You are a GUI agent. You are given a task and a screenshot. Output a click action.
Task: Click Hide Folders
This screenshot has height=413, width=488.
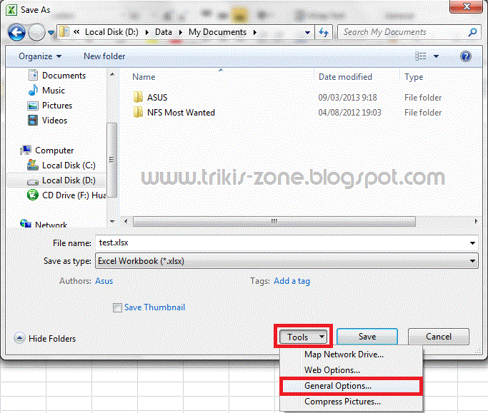coord(52,338)
